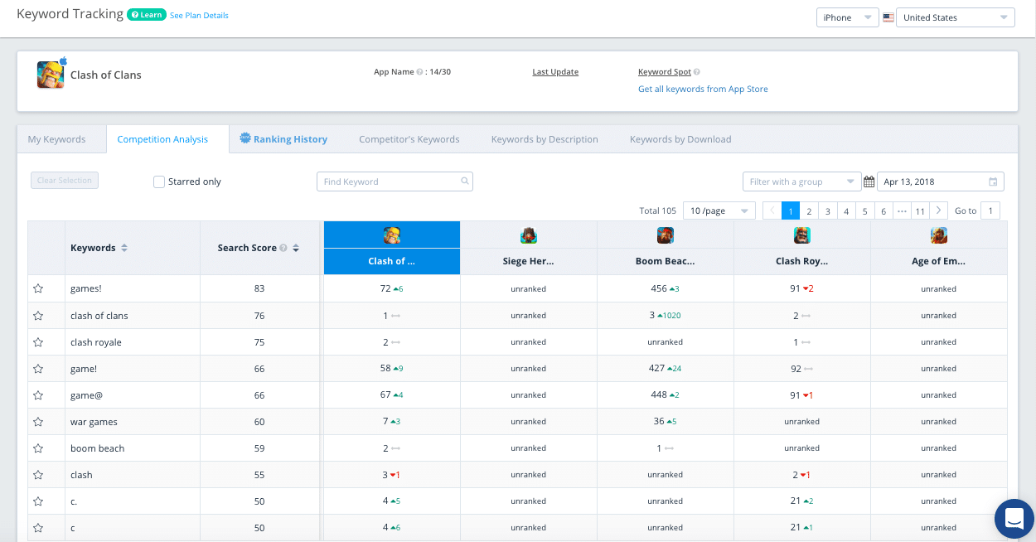Click the search magnifier in Find Keyword
Image resolution: width=1036 pixels, height=542 pixels.
tap(465, 181)
